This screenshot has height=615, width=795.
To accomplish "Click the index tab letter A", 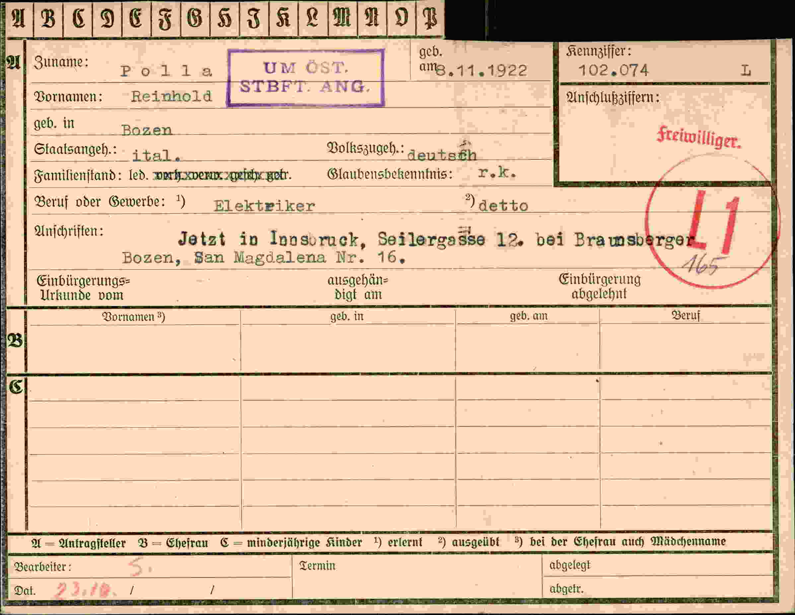I will (x=18, y=19).
